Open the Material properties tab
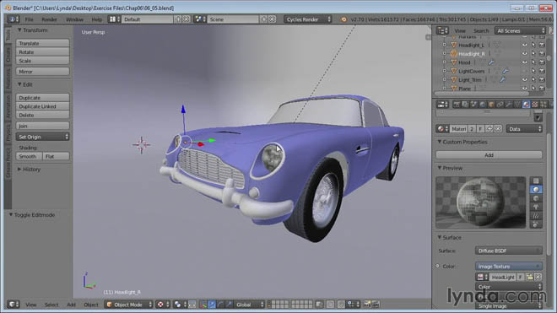The image size is (557, 313). tap(526, 105)
